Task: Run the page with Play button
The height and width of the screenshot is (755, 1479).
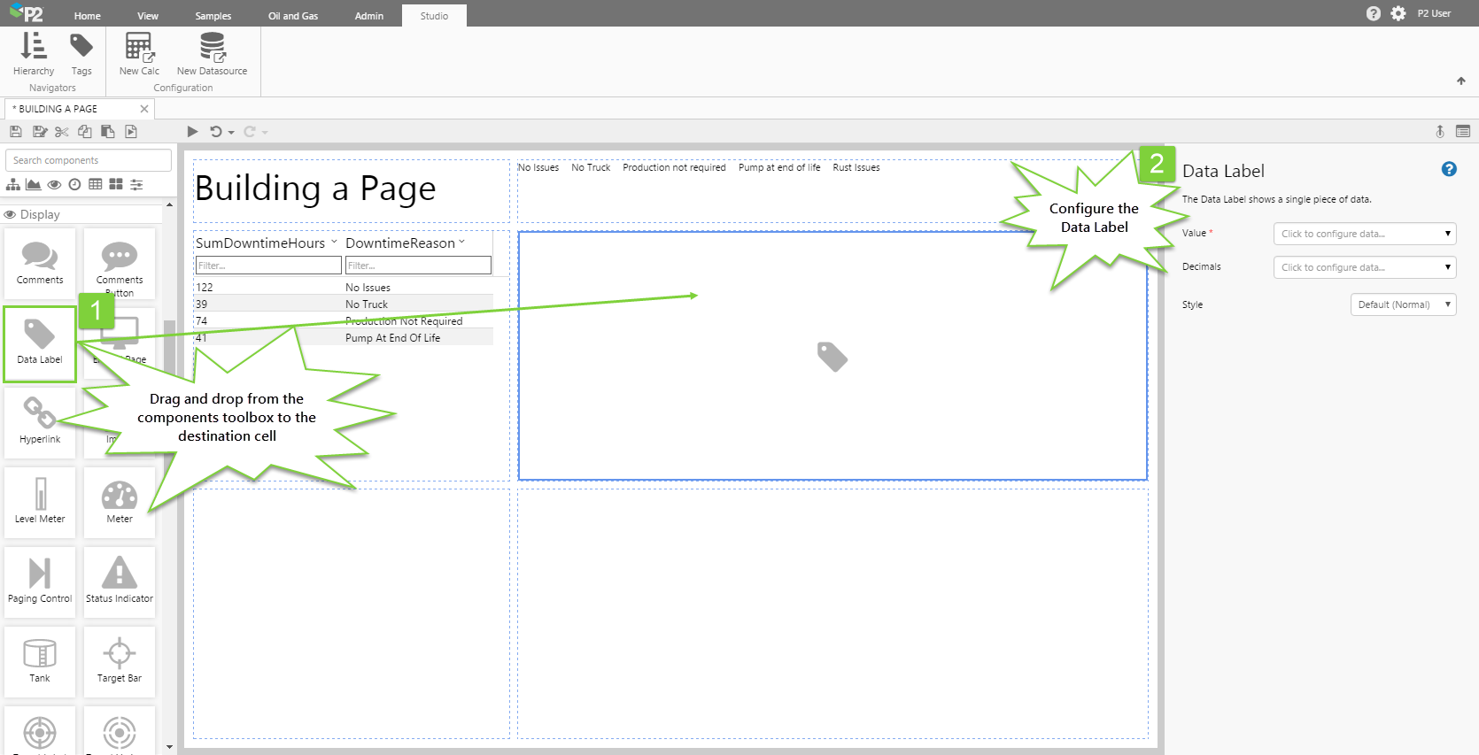Action: click(192, 132)
